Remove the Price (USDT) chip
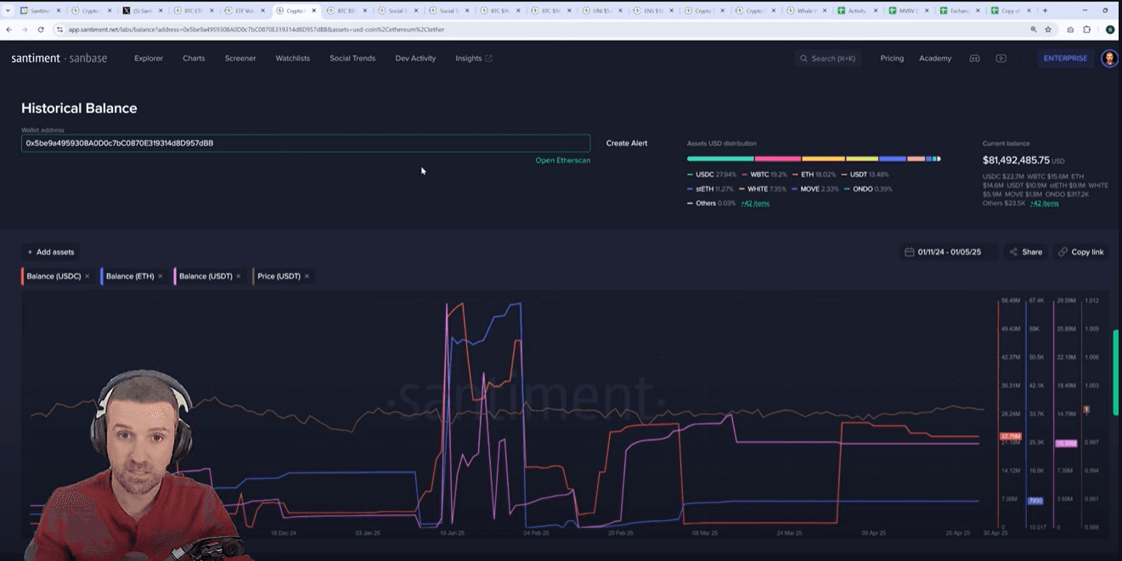The image size is (1122, 561). point(307,277)
